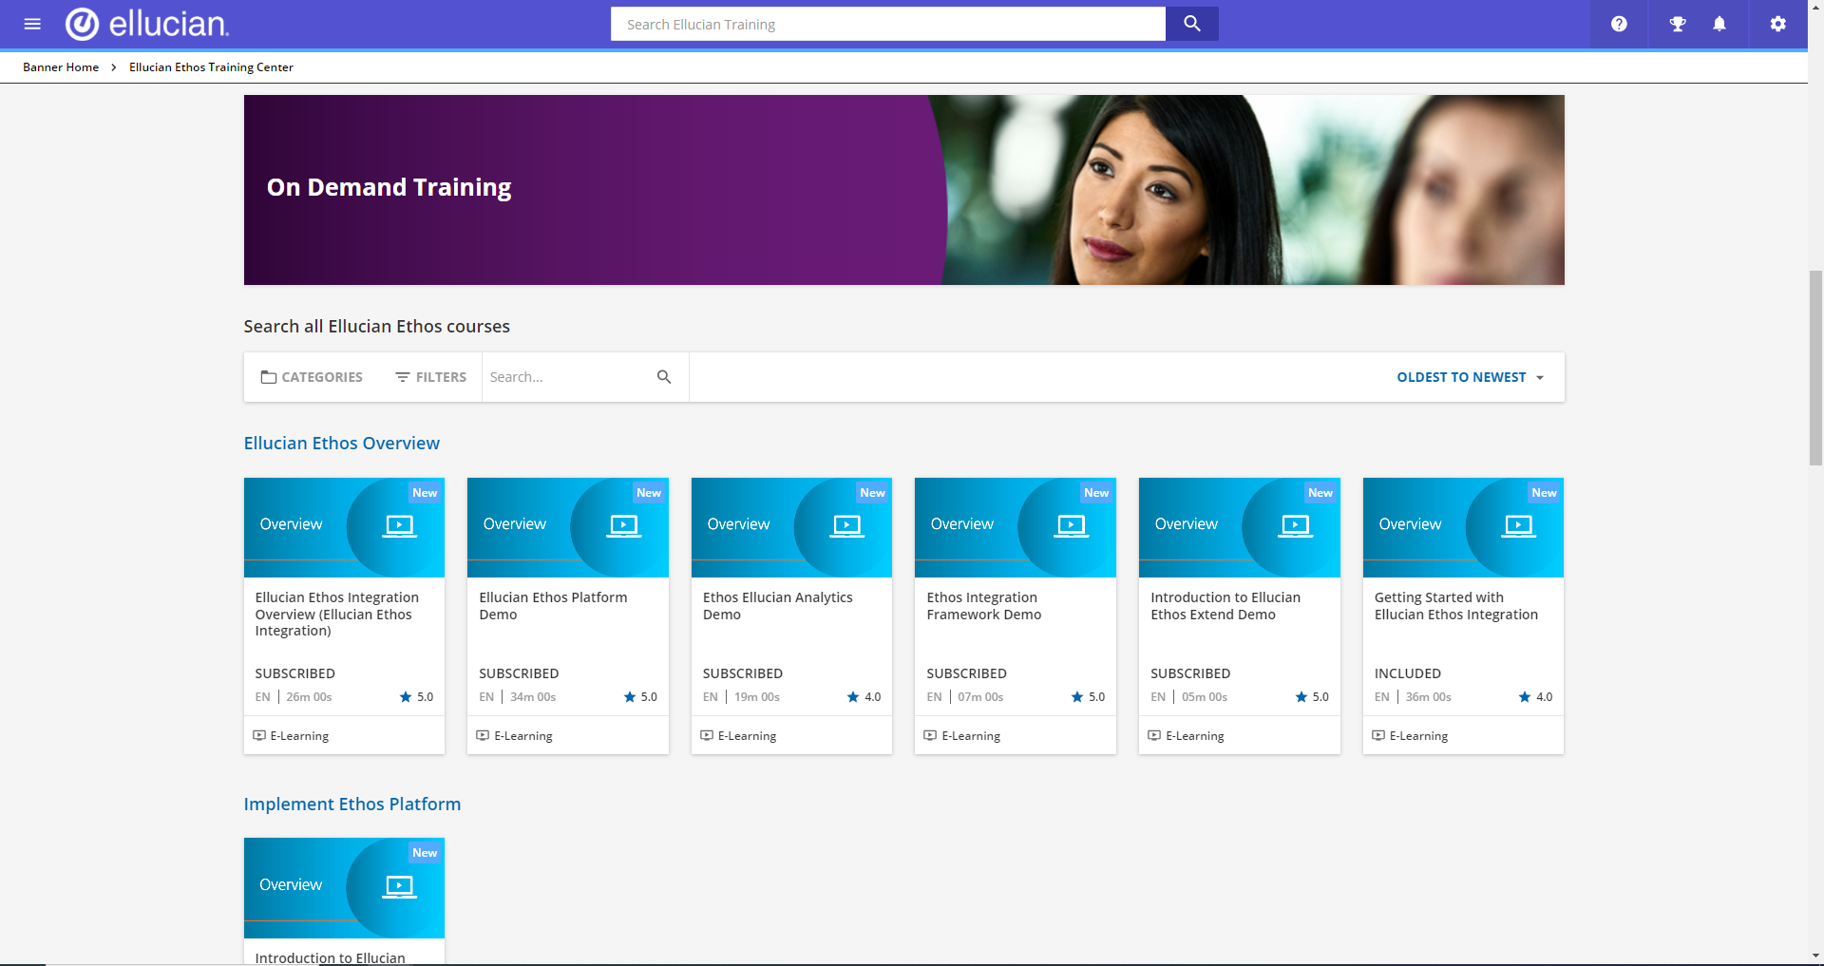Click New badge on Ellucian Ethos Platform Demo

[649, 493]
